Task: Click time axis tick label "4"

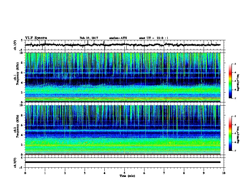Action: click(105, 173)
